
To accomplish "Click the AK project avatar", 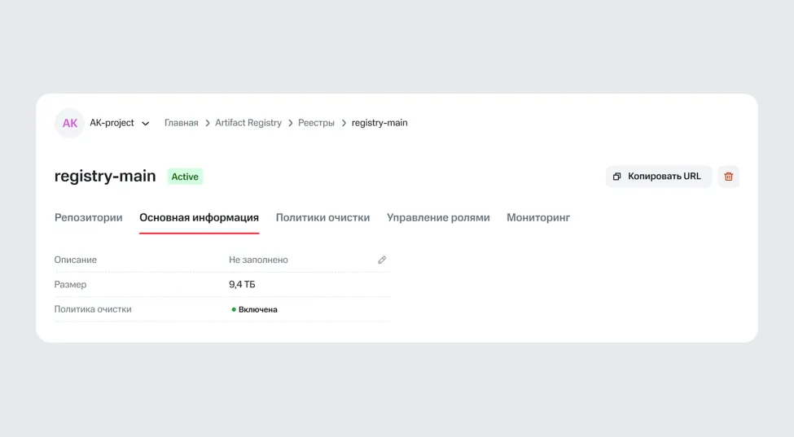I will tap(70, 124).
